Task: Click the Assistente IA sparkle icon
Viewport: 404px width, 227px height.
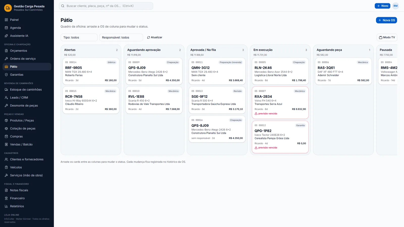Action: (6, 36)
